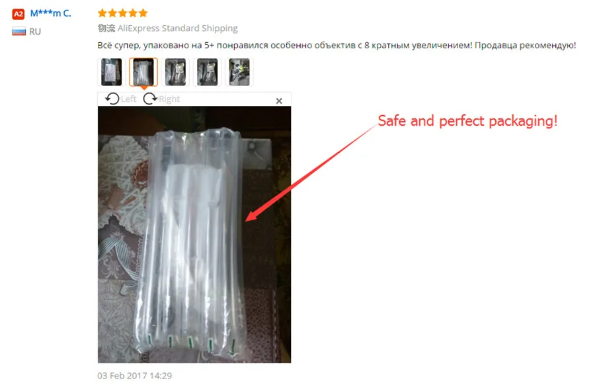Click the 'Right' rotate label
This screenshot has height=389, width=595.
(169, 99)
